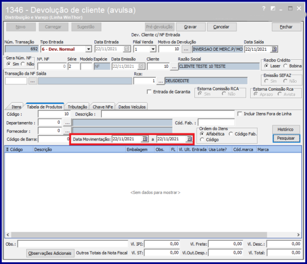Viewport: 307px width, 264px height.
Task: Open the Histórico button
Action: pos(285,129)
